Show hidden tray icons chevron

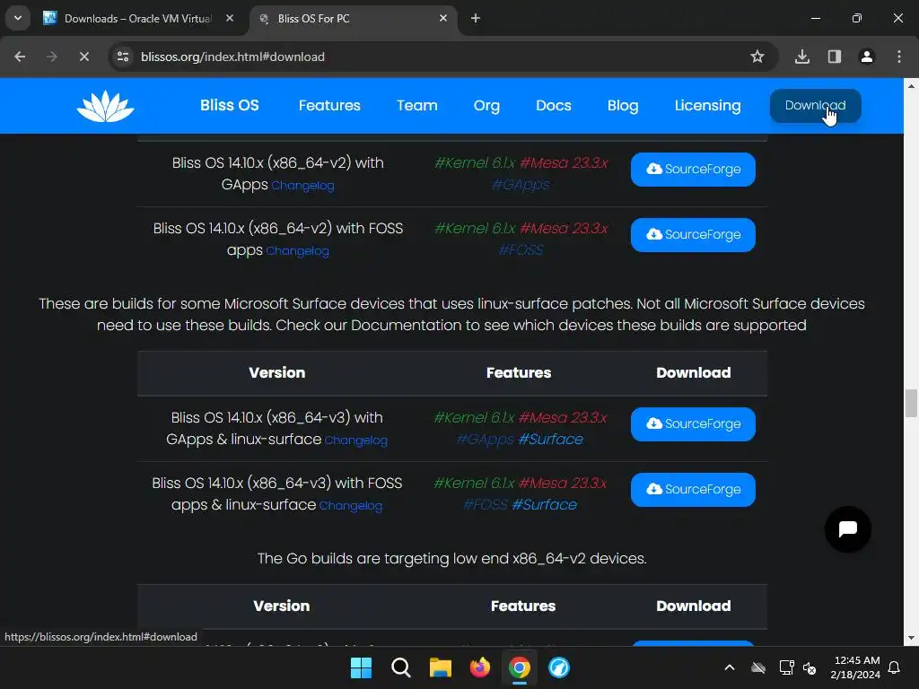pyautogui.click(x=730, y=667)
